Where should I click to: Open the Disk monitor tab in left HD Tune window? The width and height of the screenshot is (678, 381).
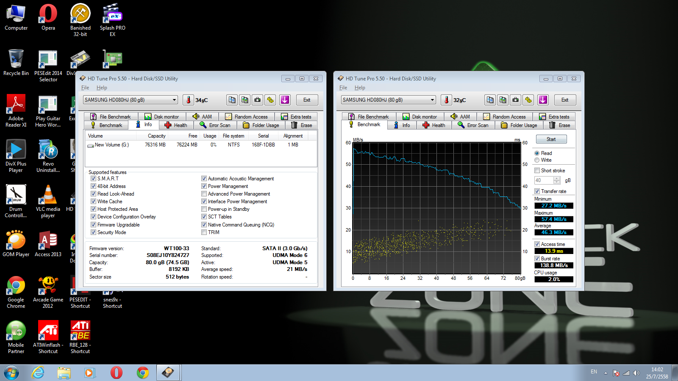[x=161, y=117]
